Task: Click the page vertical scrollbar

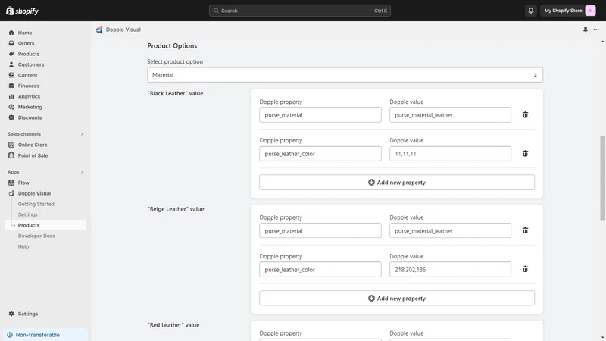Action: point(602,178)
